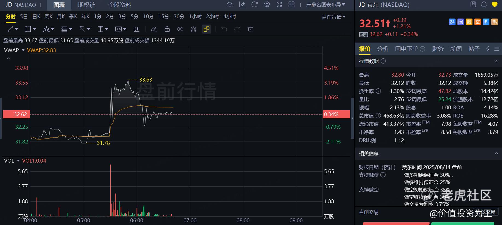Click info icon next to 总市值
Image resolution: width=502 pixels, height=225 pixels.
378,116
